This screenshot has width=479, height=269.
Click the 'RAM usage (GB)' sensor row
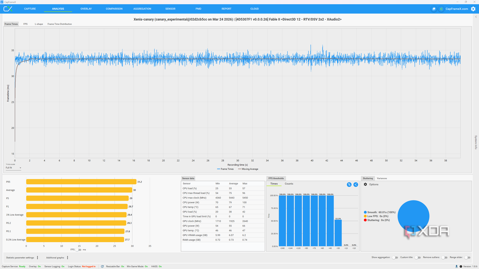(x=222, y=240)
